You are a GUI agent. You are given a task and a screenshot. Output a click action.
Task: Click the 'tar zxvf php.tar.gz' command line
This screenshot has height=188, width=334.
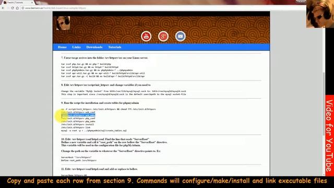coord(86,64)
